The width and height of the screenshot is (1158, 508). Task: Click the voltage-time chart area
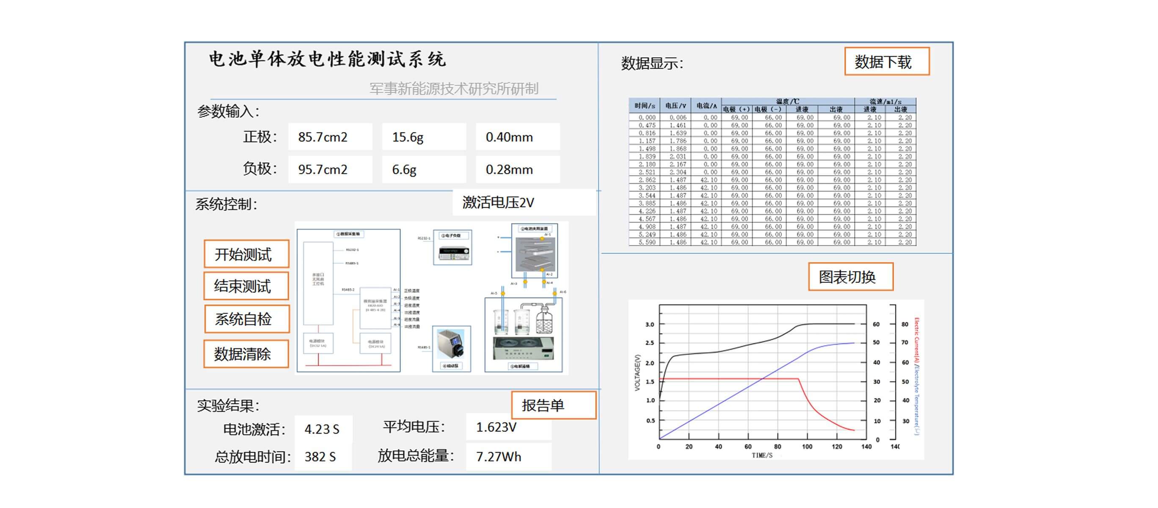click(x=762, y=372)
